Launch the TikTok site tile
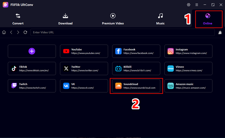225x138 pixels. point(32,68)
